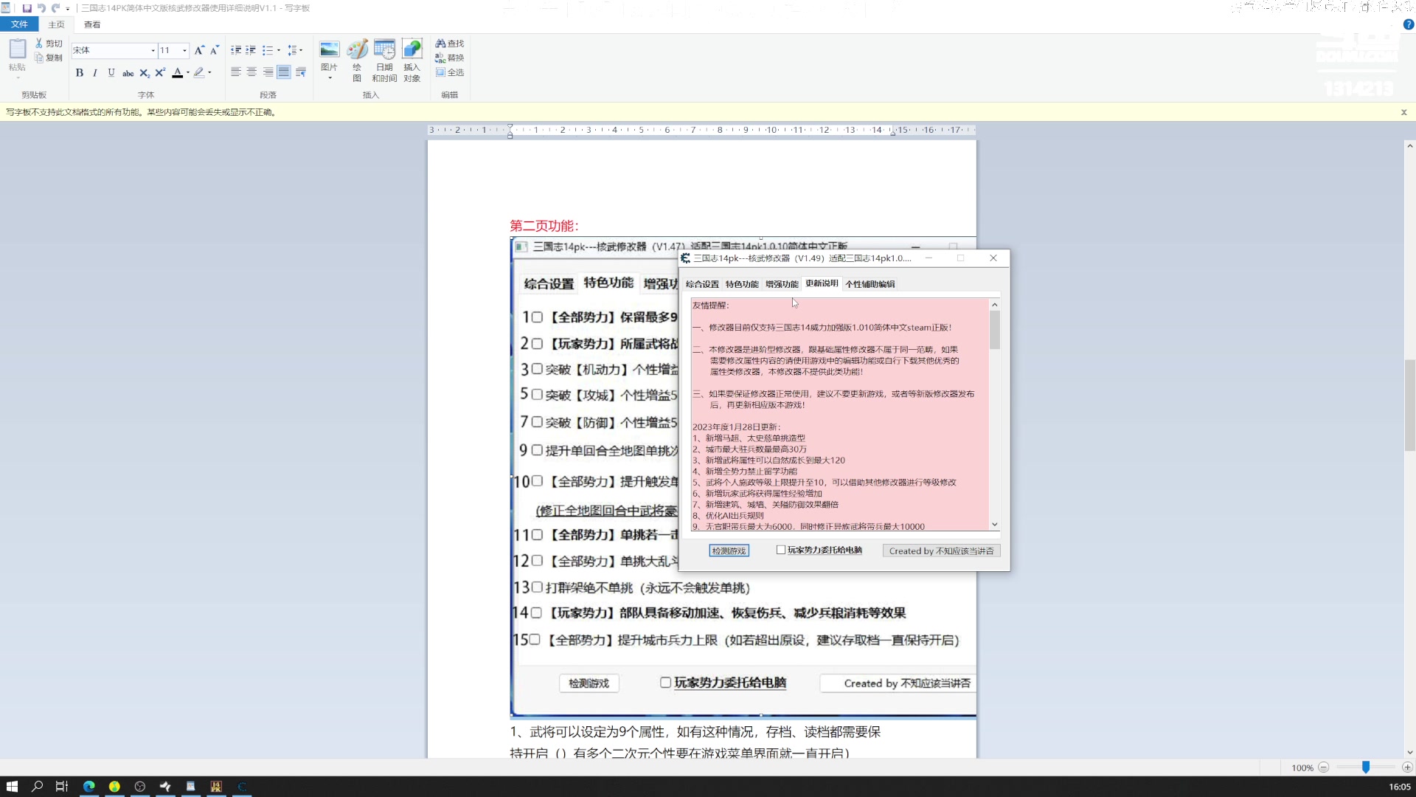
Task: Undo the last action in WordPad
Action: tap(41, 8)
